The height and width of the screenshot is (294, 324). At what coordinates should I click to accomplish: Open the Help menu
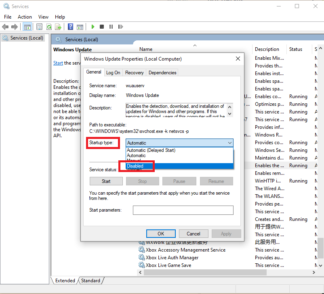[x=60, y=17]
